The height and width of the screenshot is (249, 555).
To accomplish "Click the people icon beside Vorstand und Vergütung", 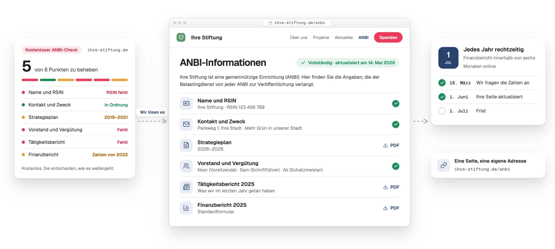I will (x=186, y=166).
